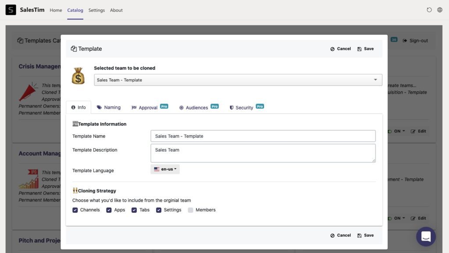Open the Selected team to be cloned dropdown
The height and width of the screenshot is (253, 449).
238,80
